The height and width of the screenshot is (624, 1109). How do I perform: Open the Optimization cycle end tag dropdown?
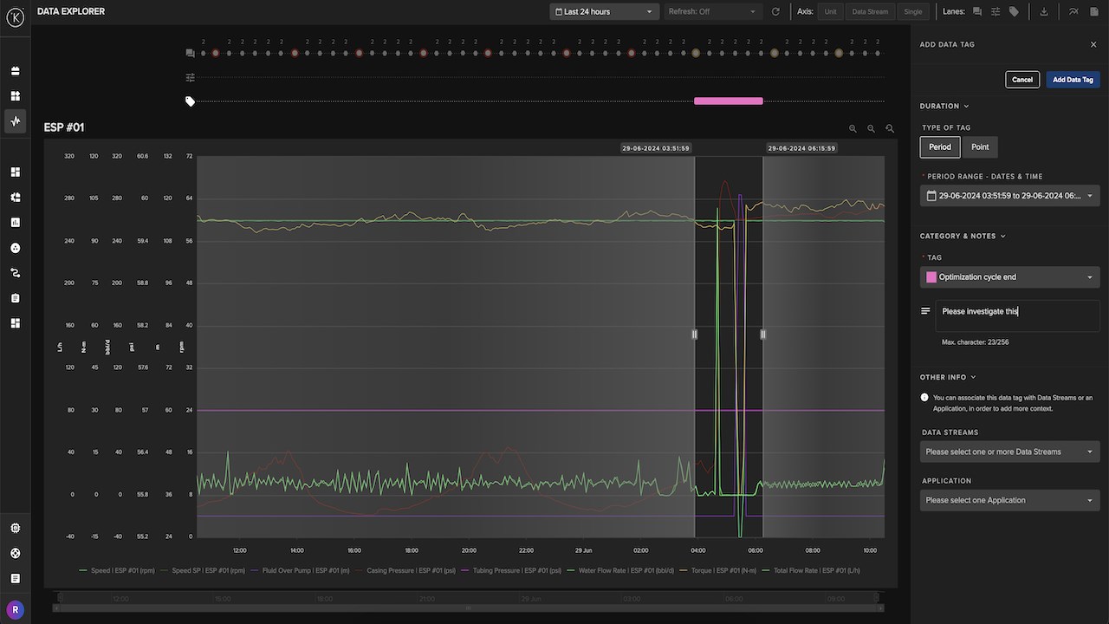point(1010,277)
